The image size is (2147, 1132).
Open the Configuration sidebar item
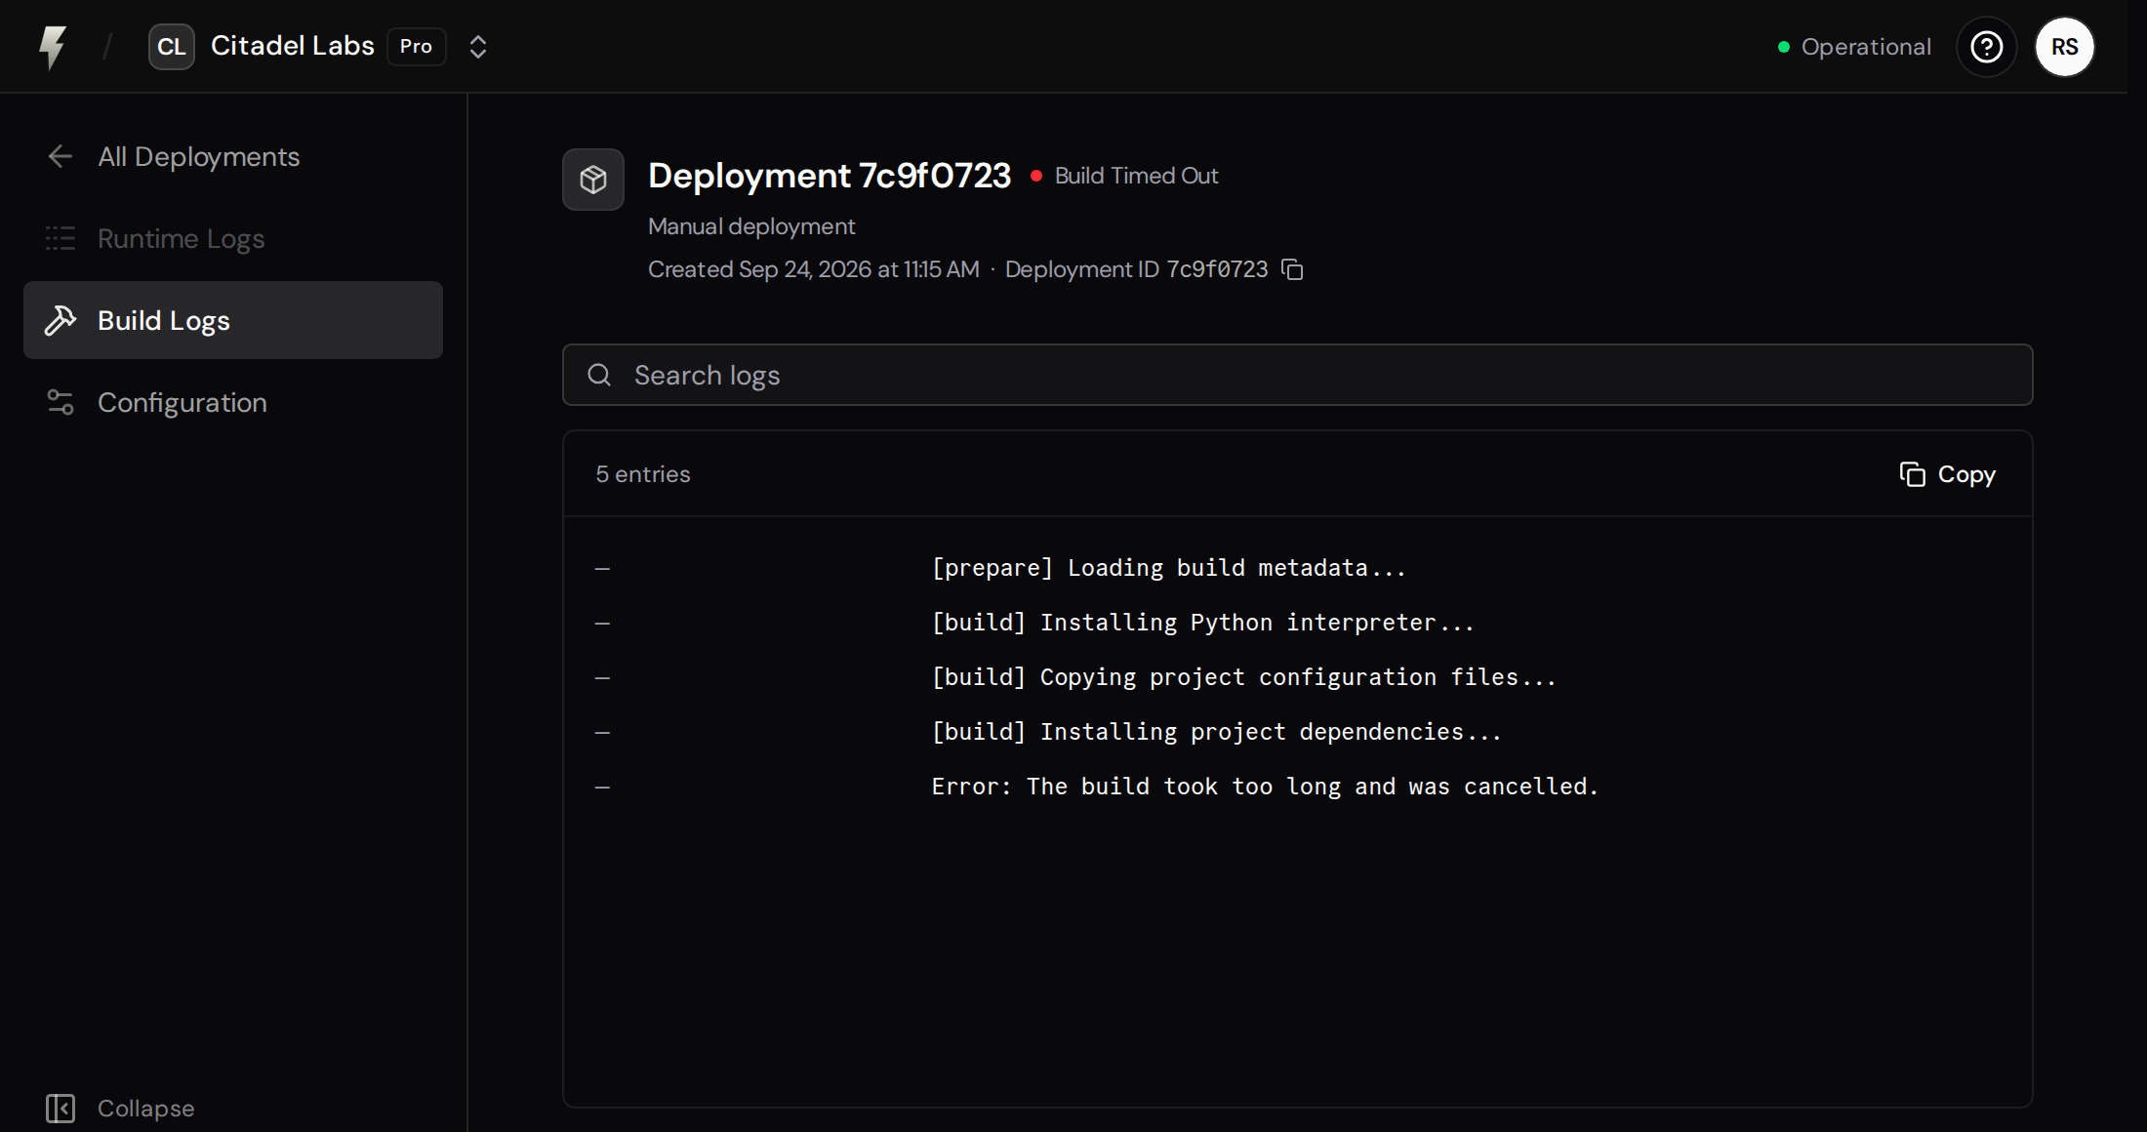pyautogui.click(x=233, y=402)
